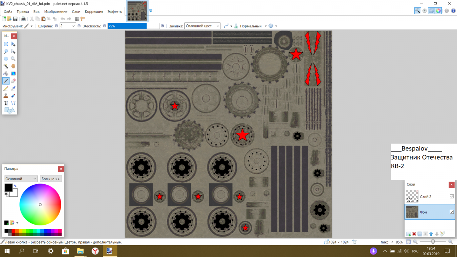457x257 pixels.
Task: Click the Save toolbar icon
Action: pos(15,19)
